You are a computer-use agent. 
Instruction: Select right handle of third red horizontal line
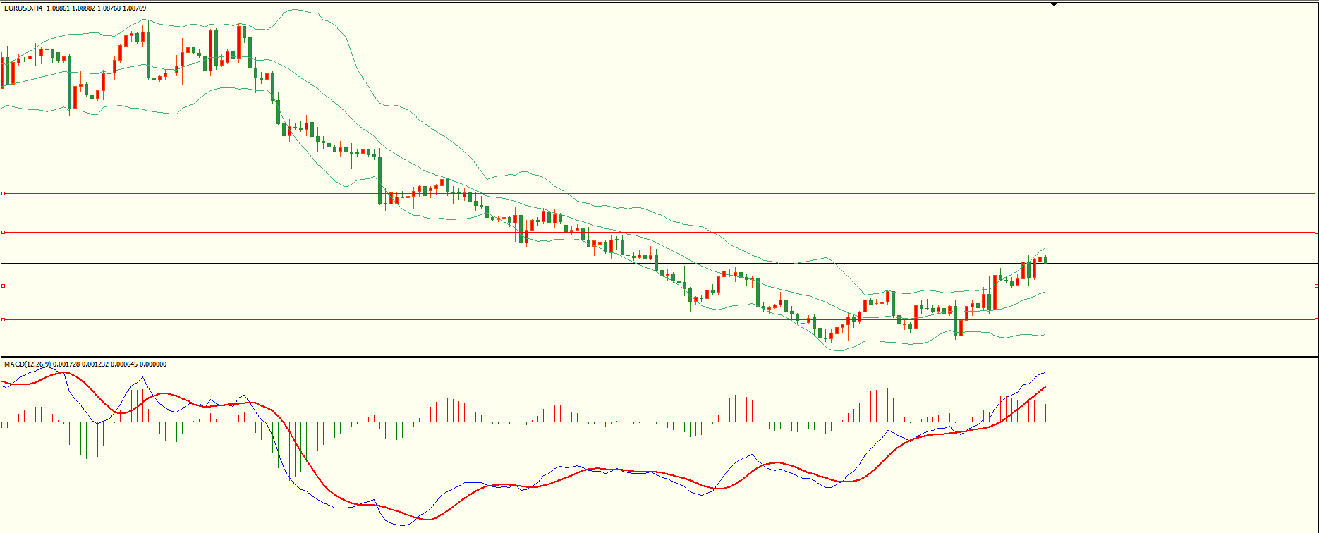1316,286
